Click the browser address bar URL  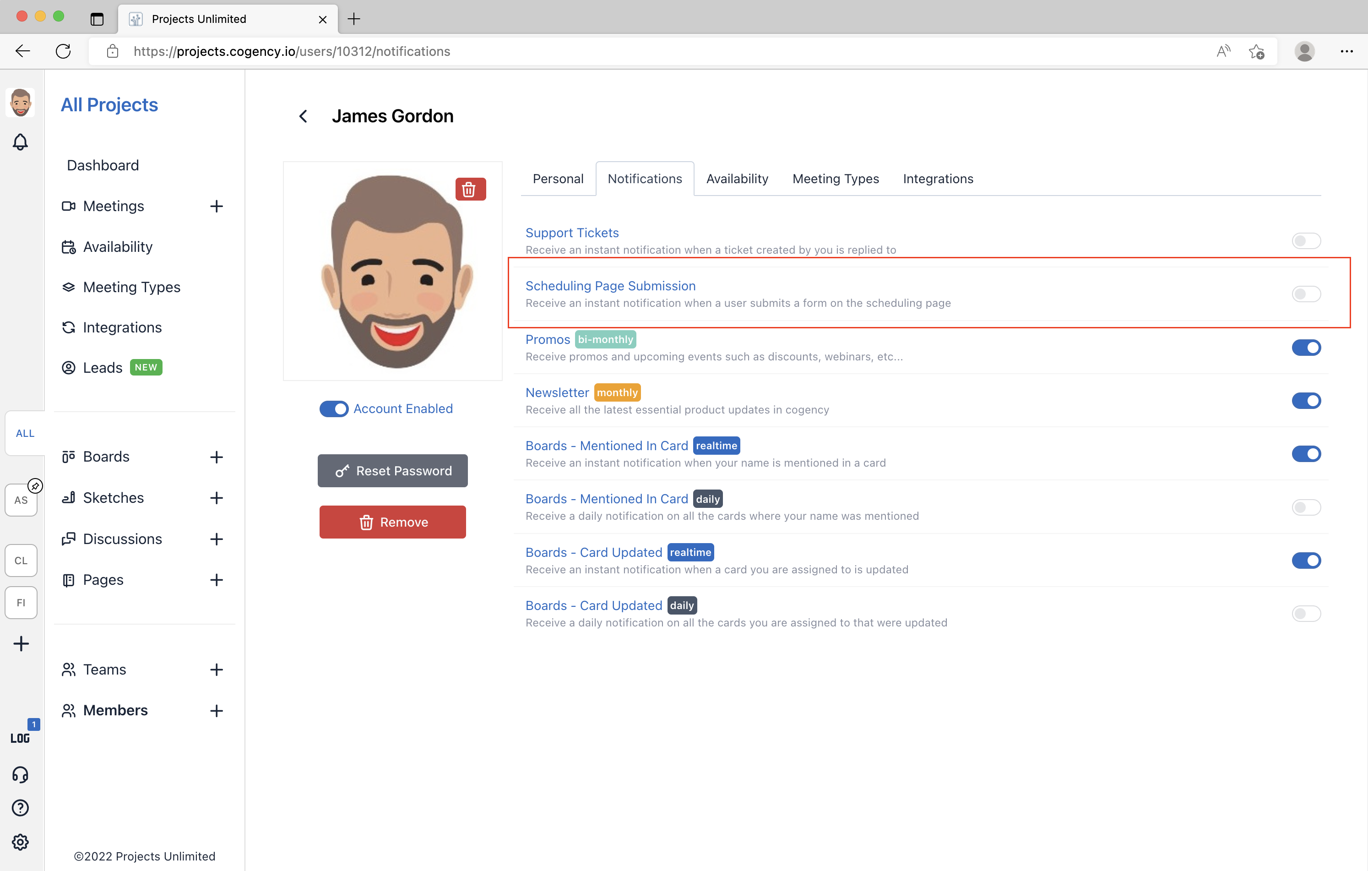pyautogui.click(x=292, y=51)
